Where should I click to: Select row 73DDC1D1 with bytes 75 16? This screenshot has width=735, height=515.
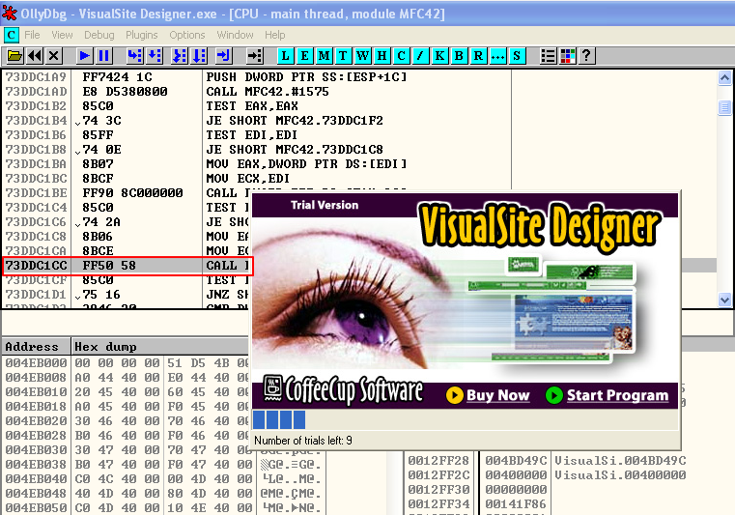[x=127, y=295]
